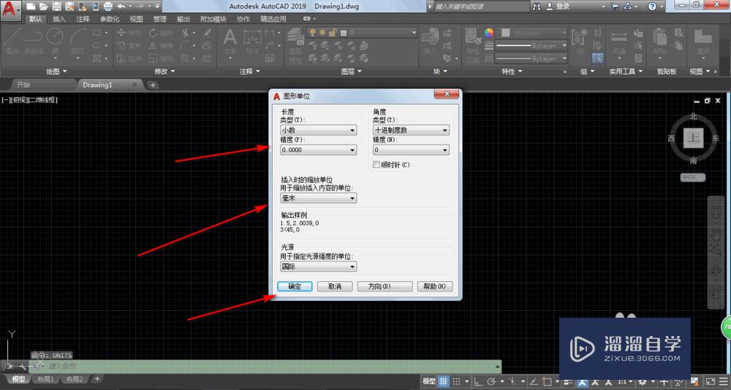
Task: Open the angle precision dropdown showing 0
Action: tap(411, 150)
